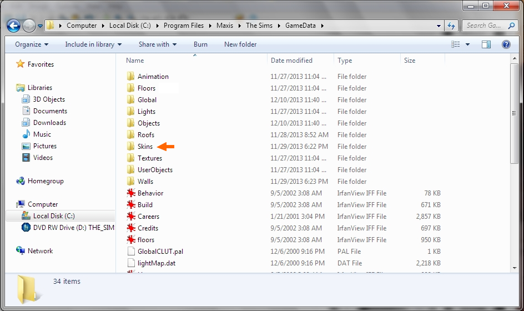Open the Organize dropdown menu

pyautogui.click(x=32, y=44)
